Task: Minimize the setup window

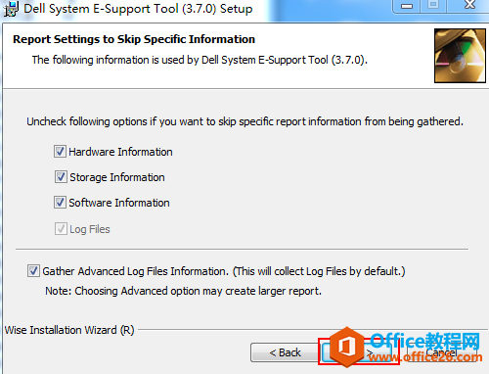Action: point(407,6)
